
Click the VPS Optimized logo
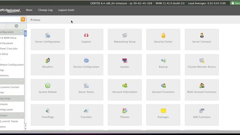10,10
